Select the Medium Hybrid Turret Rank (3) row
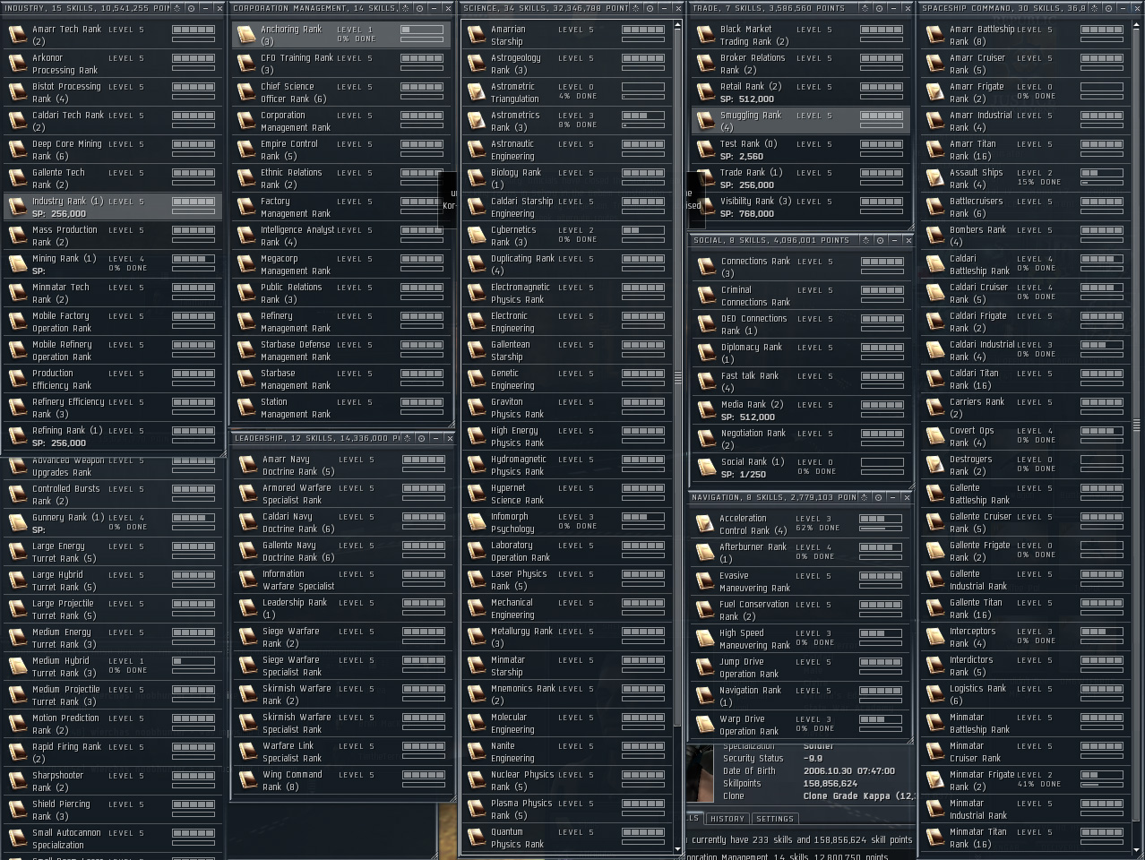 (113, 666)
